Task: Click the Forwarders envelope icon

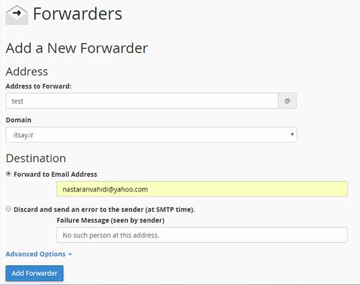Action: (17, 15)
